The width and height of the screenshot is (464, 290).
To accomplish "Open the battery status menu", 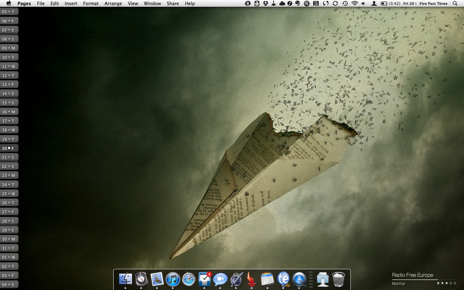I will tap(384, 4).
